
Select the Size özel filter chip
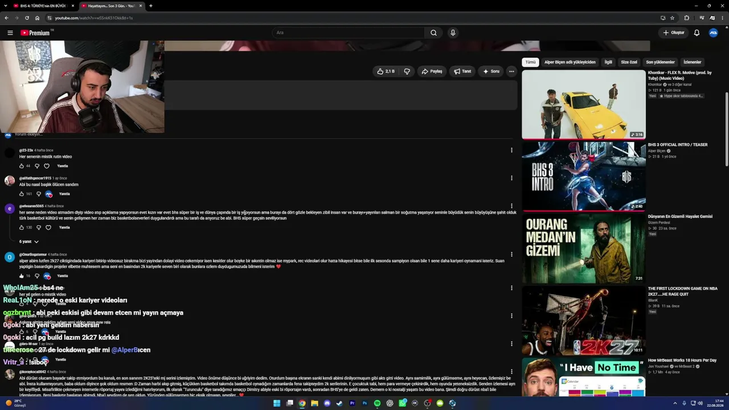pos(629,62)
